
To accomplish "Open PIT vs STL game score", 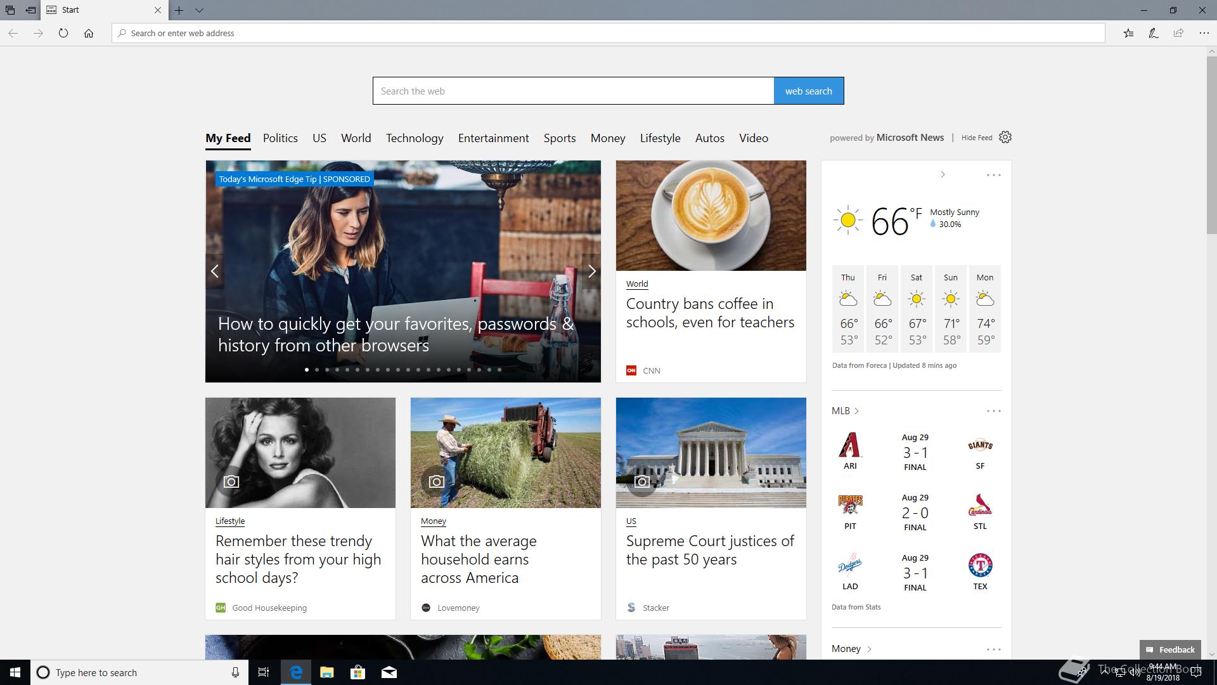I will coord(915,512).
